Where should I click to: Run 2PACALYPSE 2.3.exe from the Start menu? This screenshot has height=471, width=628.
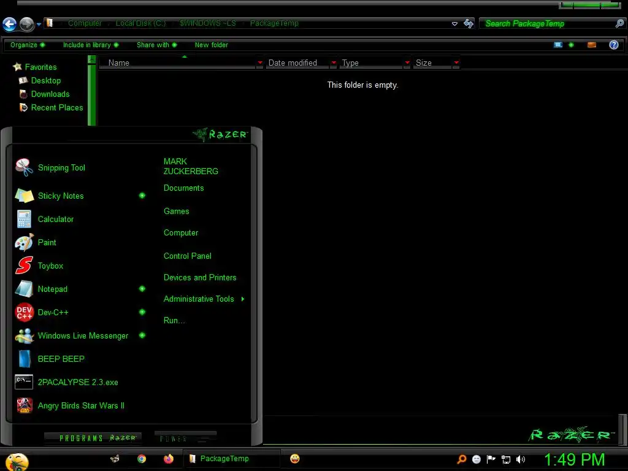[x=78, y=382]
